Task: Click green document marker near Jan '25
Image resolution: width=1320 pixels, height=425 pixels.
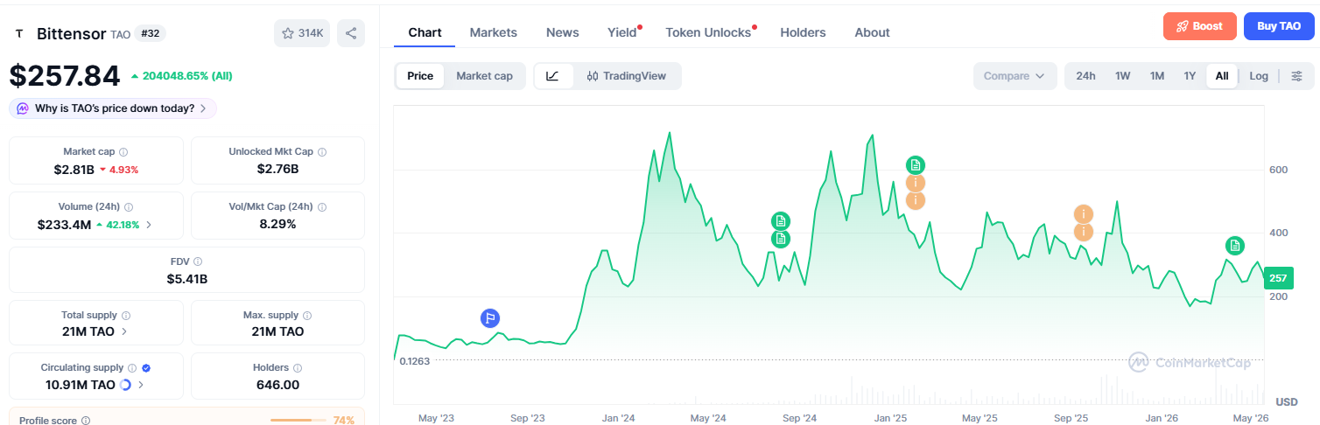Action: 915,165
